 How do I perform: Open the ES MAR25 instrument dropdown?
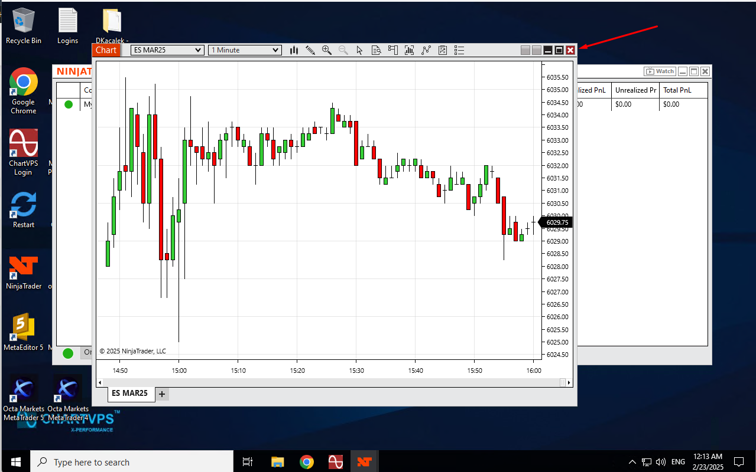167,50
